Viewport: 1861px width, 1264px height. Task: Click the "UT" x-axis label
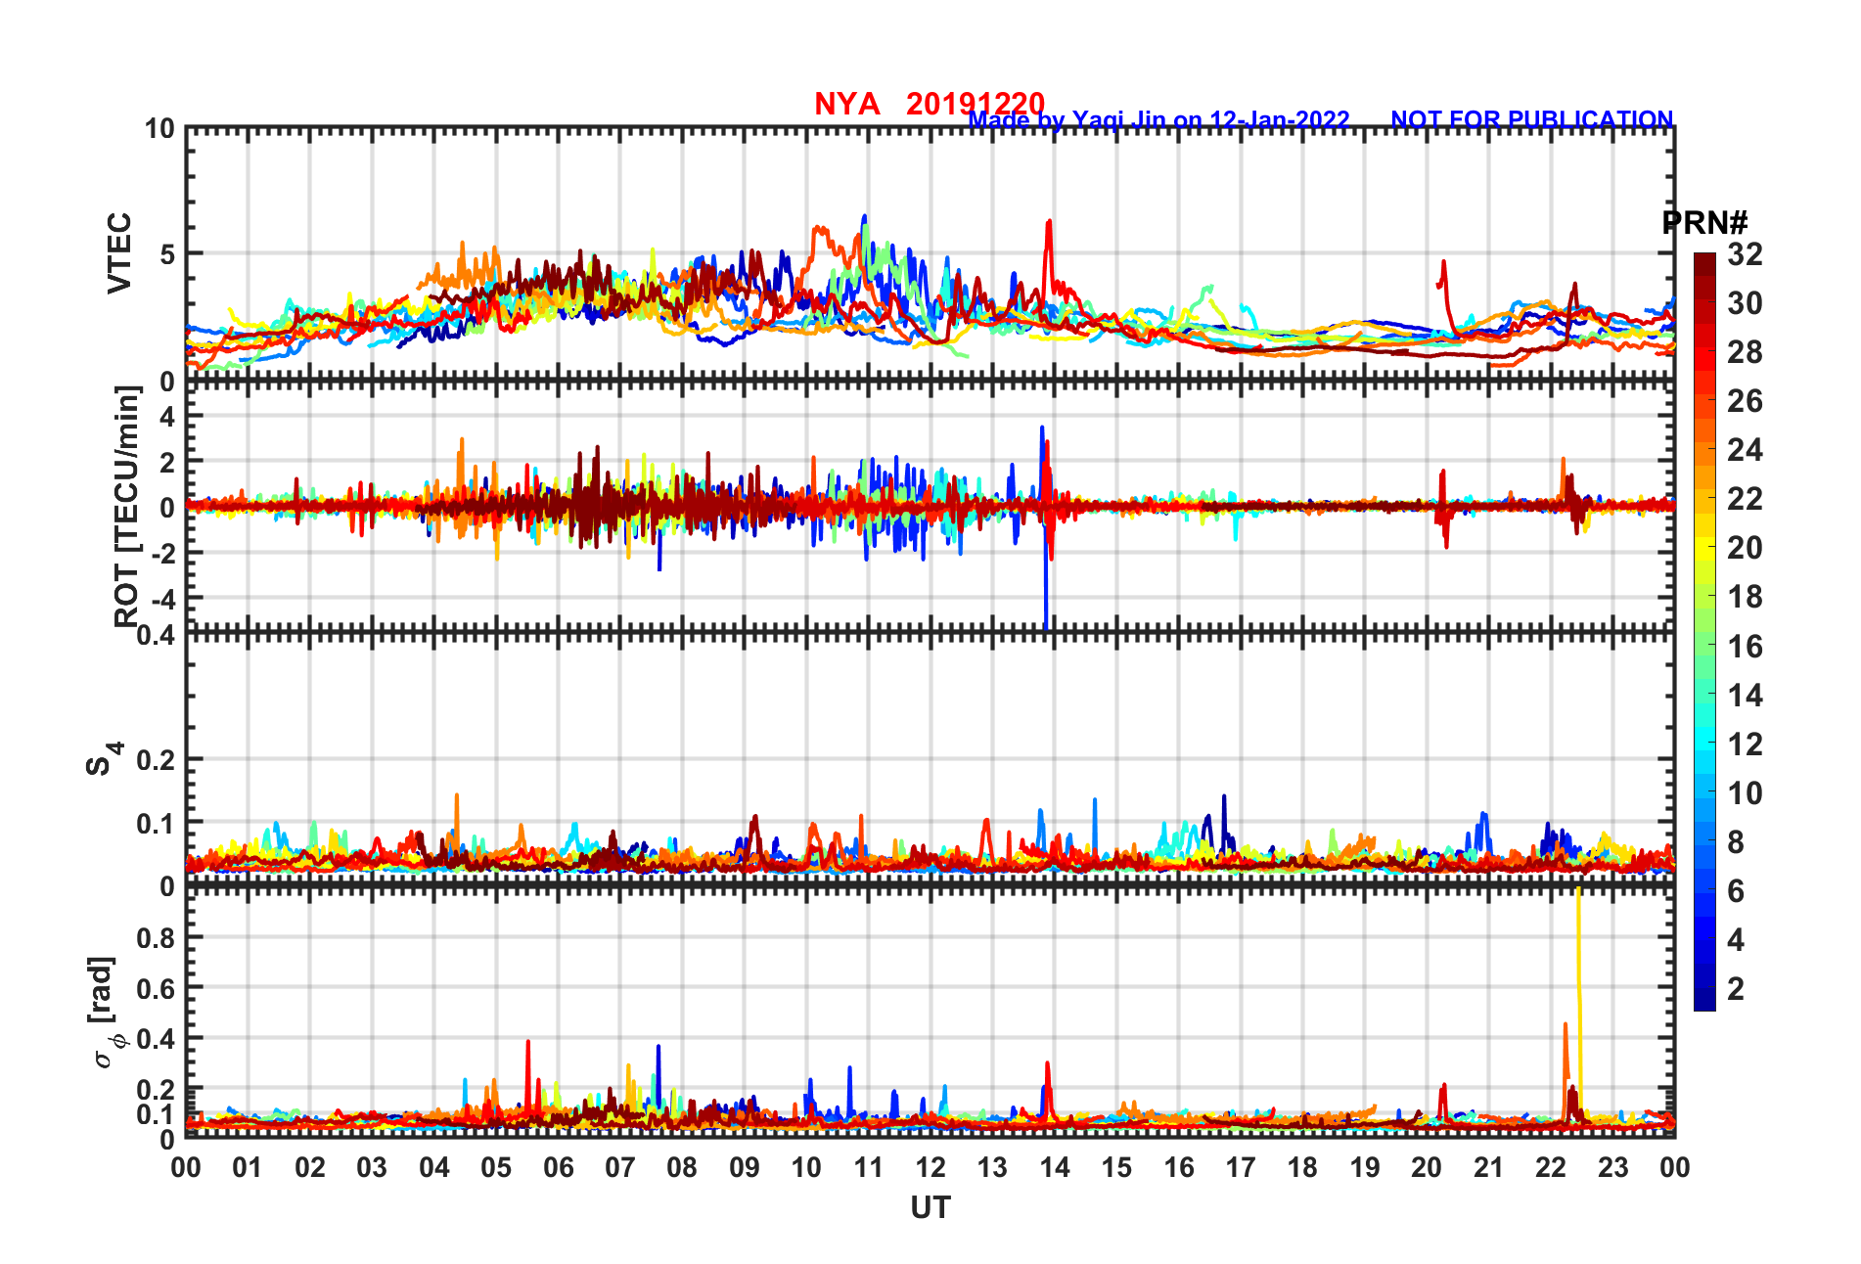(x=930, y=1208)
